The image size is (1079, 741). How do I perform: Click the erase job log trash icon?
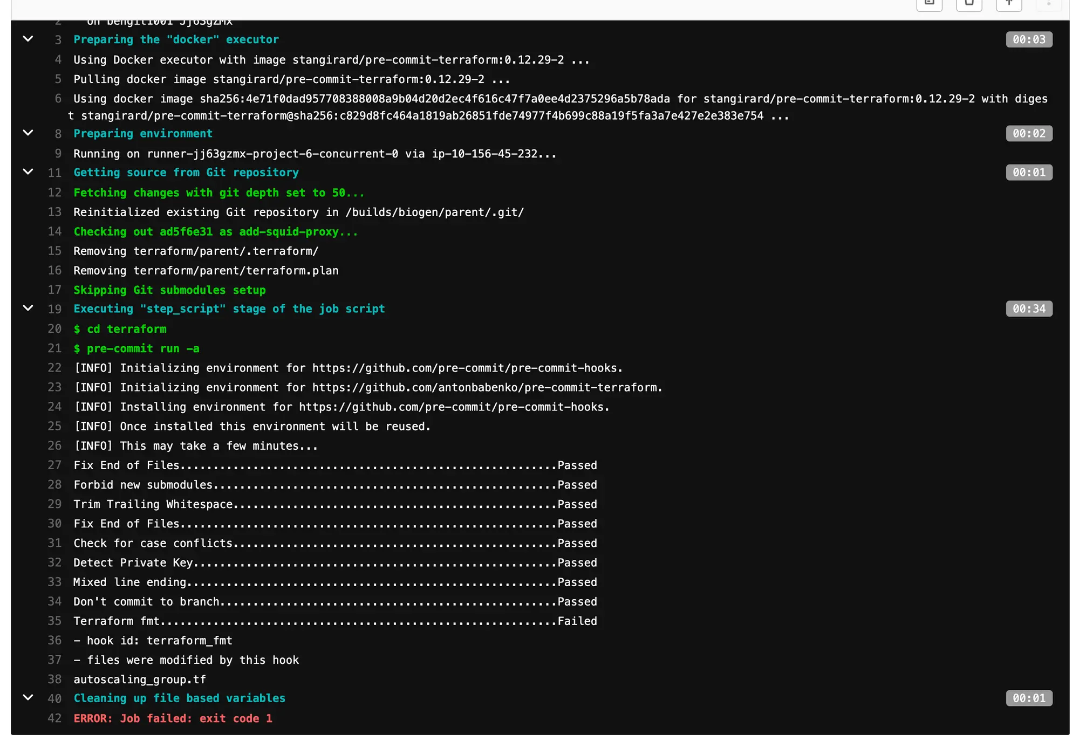969,5
